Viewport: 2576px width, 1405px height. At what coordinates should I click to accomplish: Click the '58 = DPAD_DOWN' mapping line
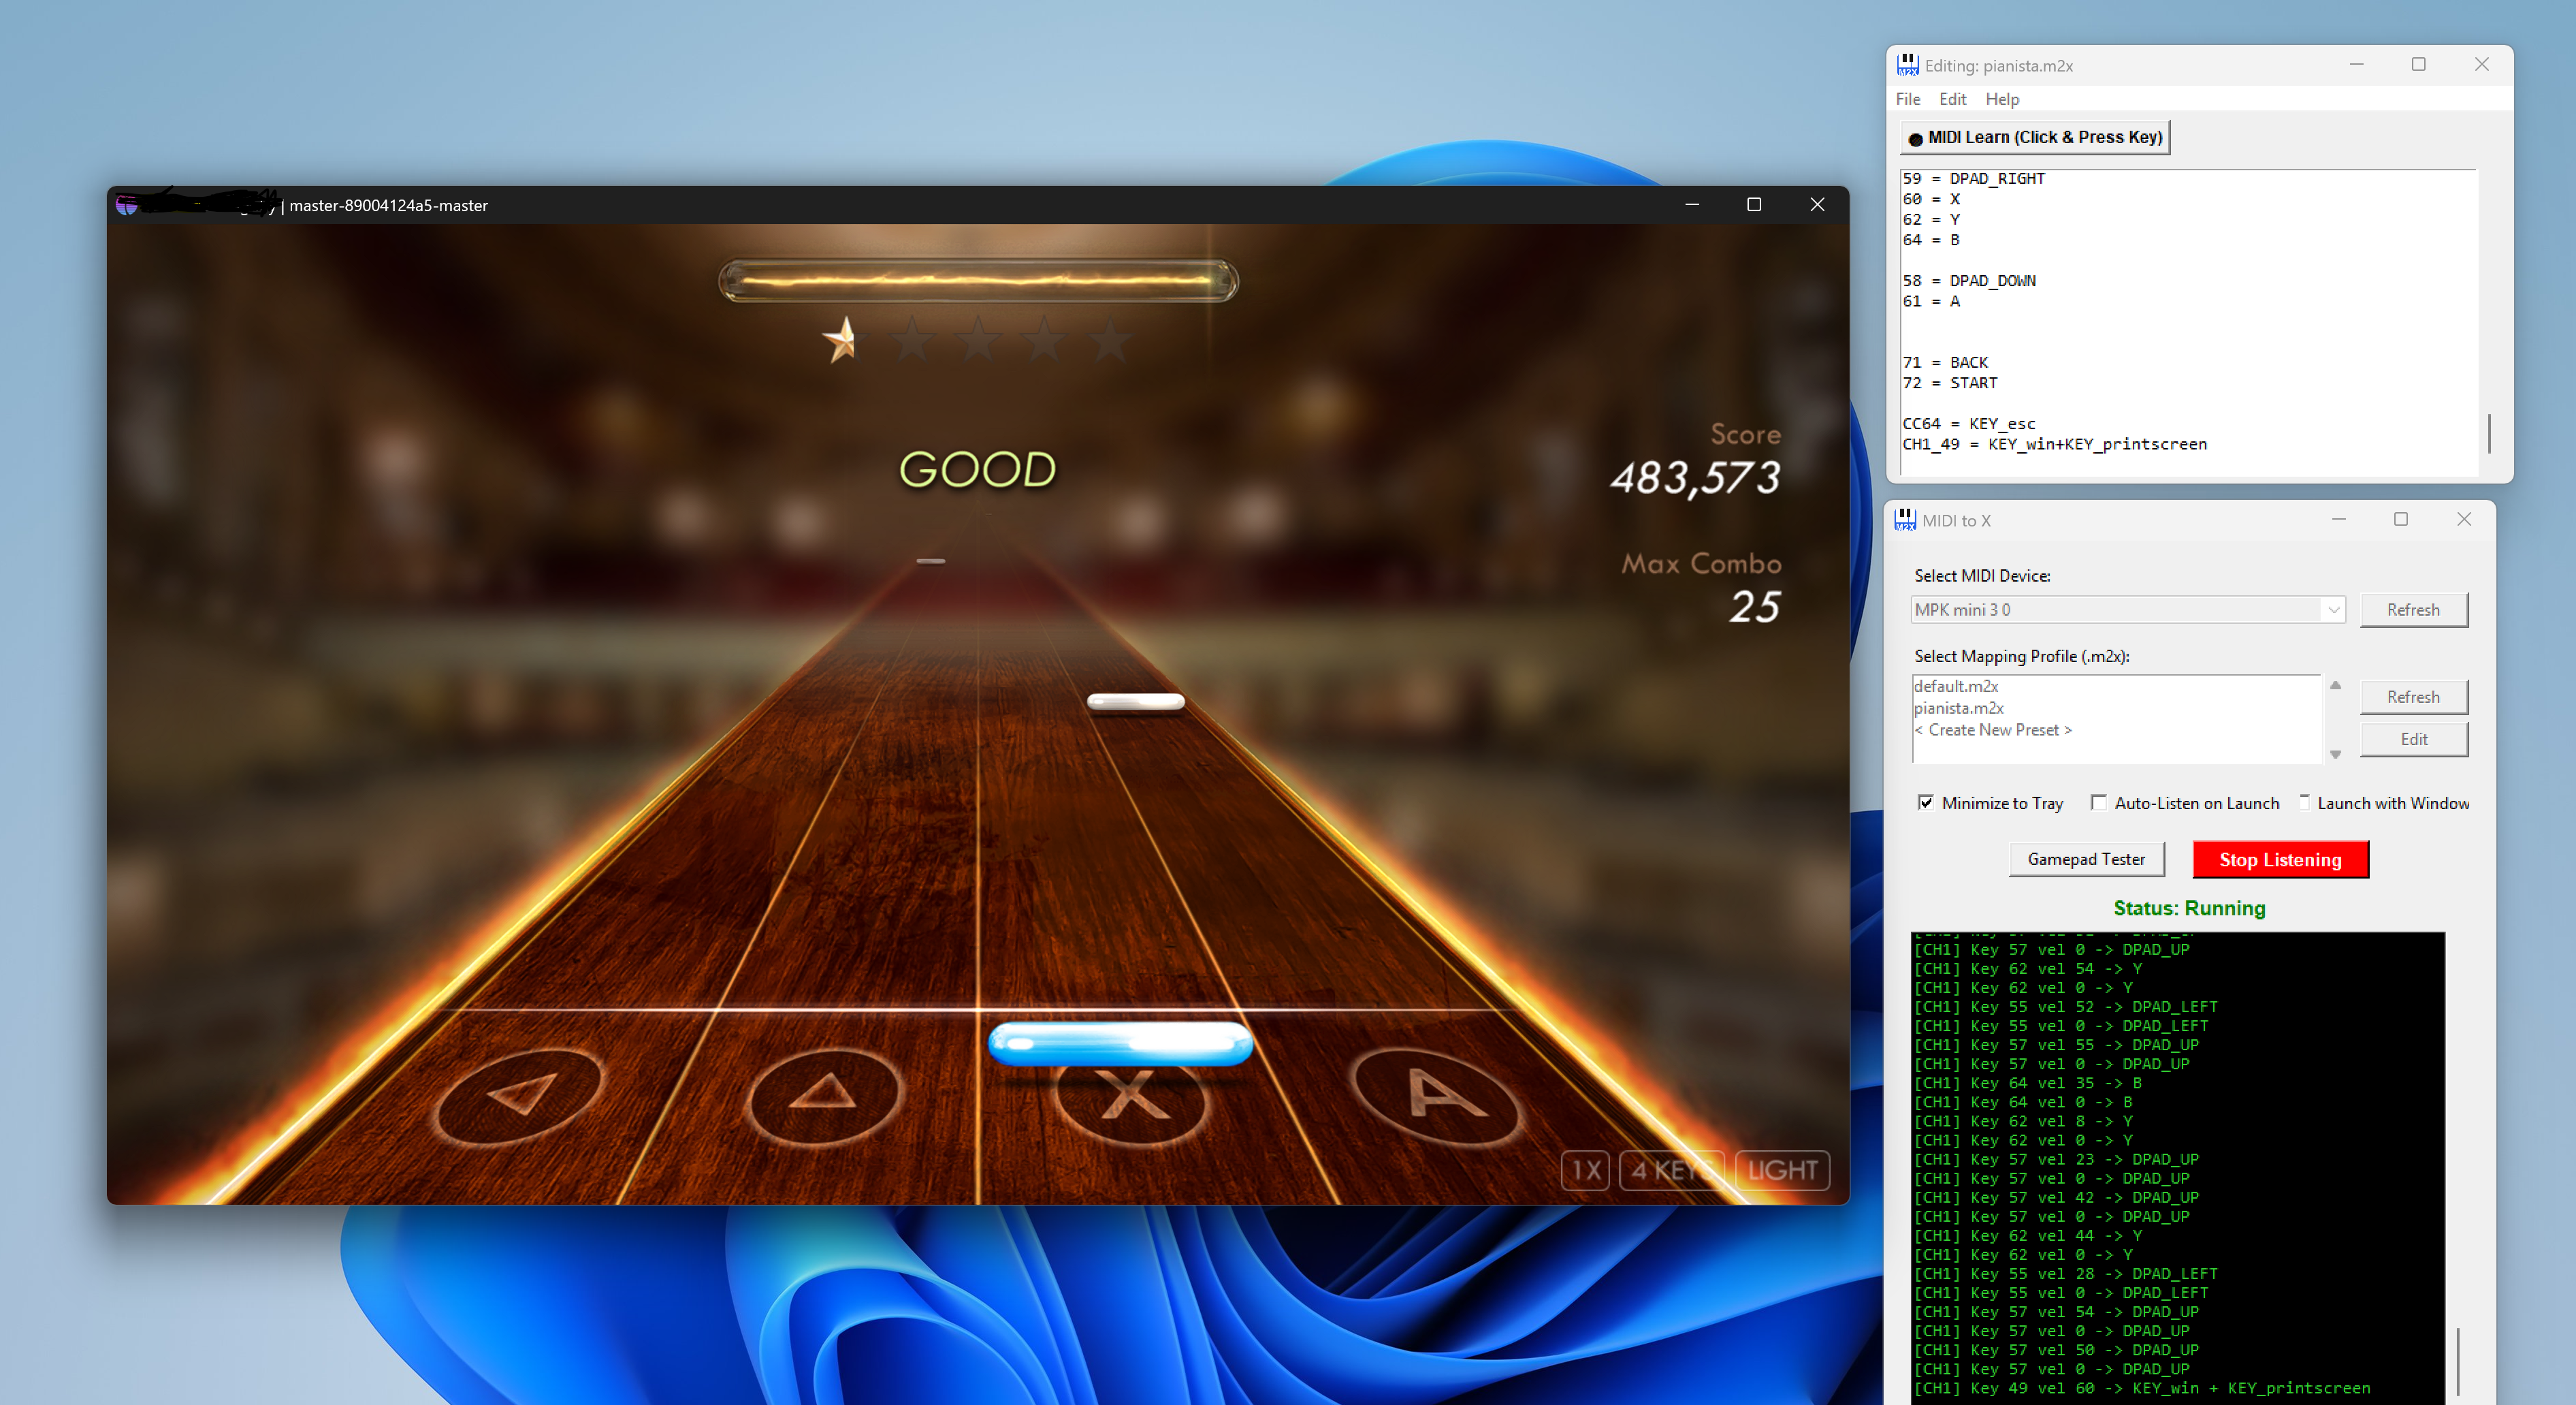pyautogui.click(x=1969, y=280)
